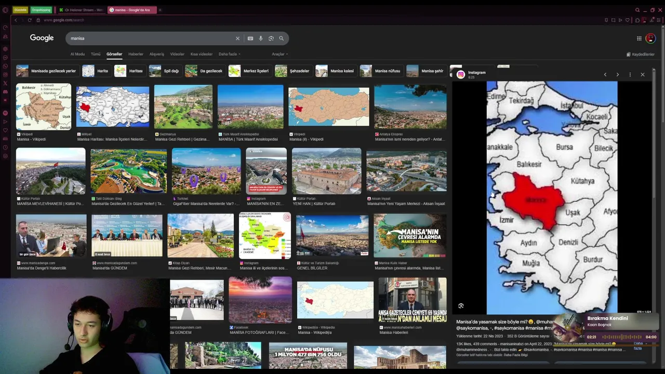
Task: Click Opera logo menu button
Action: coord(5,10)
